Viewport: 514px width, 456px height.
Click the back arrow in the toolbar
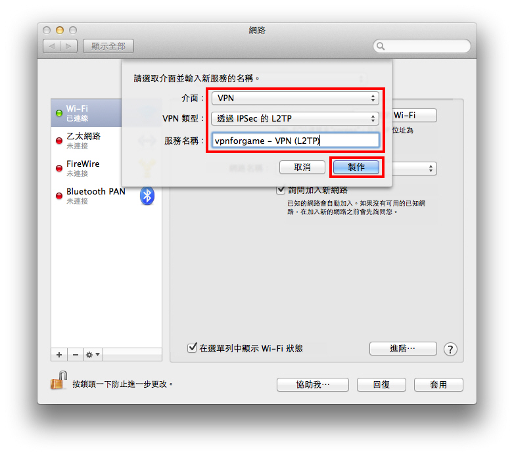[52, 46]
